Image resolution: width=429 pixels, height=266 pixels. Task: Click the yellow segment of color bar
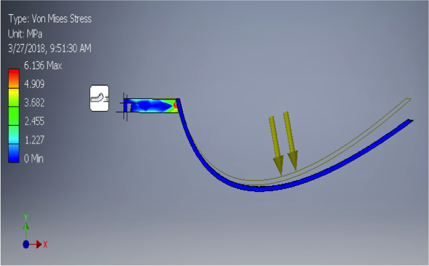pos(13,97)
